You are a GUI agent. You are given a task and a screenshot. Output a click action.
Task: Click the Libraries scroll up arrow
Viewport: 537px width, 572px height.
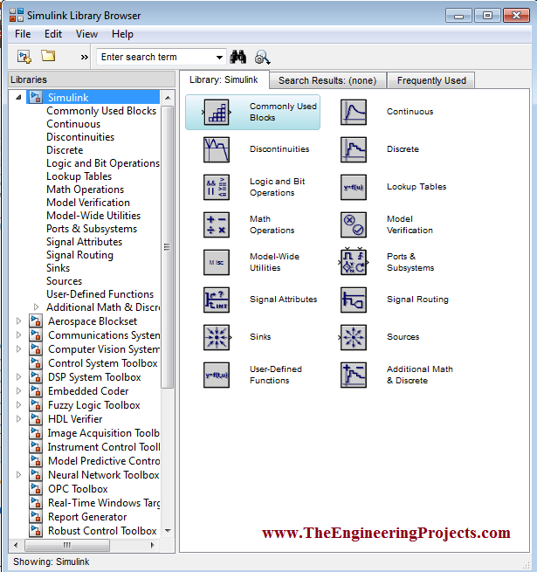(168, 98)
